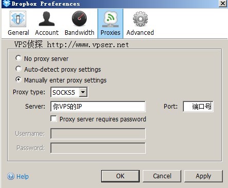Open the Bandwidth gauge icon
The height and width of the screenshot is (188, 228).
79,19
